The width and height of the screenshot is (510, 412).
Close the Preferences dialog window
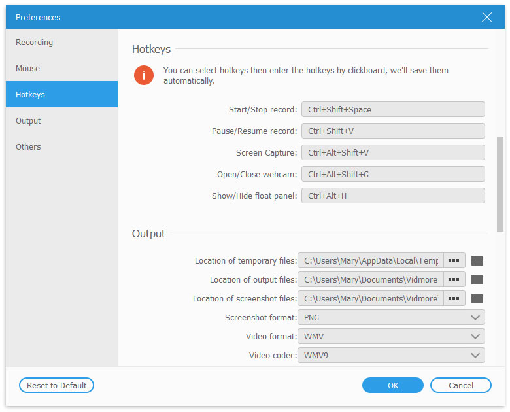(486, 17)
